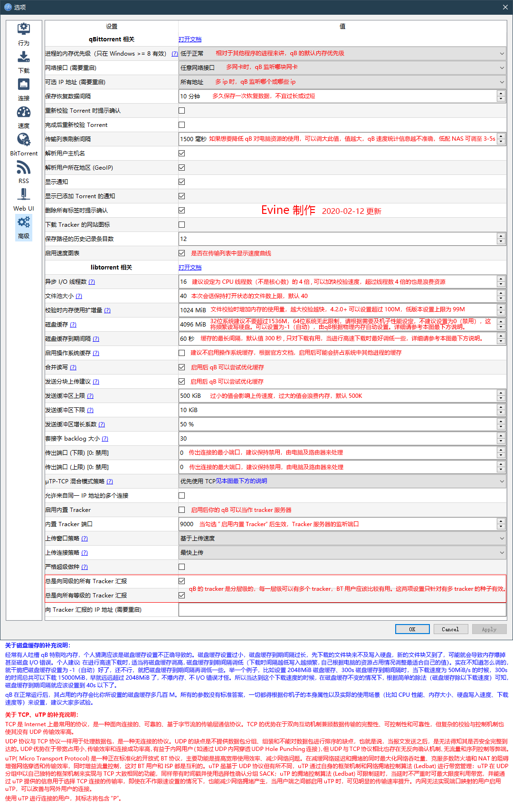Screen dimensions: 513x808
Task: Toggle 重新校验 Torrent 时提示确认 checkbox
Action: click(181, 110)
